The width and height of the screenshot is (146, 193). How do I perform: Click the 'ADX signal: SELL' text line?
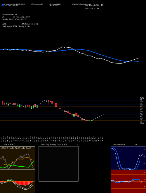pos(16,26)
